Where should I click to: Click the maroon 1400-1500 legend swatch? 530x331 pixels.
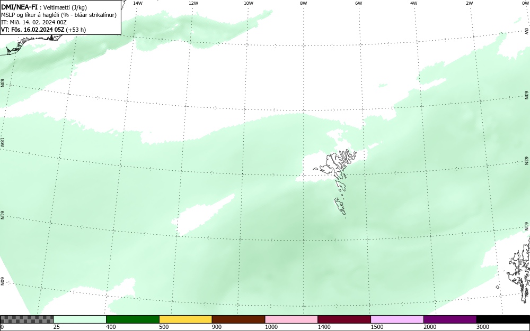(344, 319)
